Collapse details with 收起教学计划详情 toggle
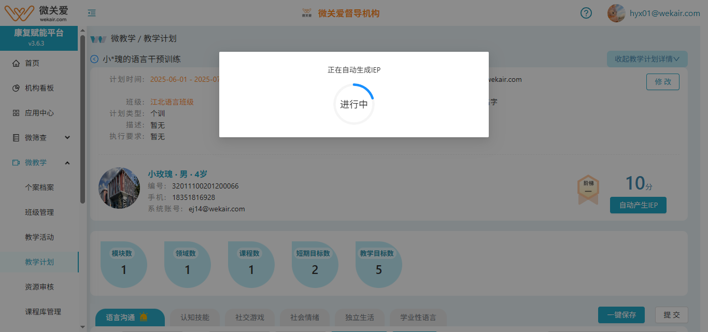Viewport: 708px width, 332px height. click(647, 59)
